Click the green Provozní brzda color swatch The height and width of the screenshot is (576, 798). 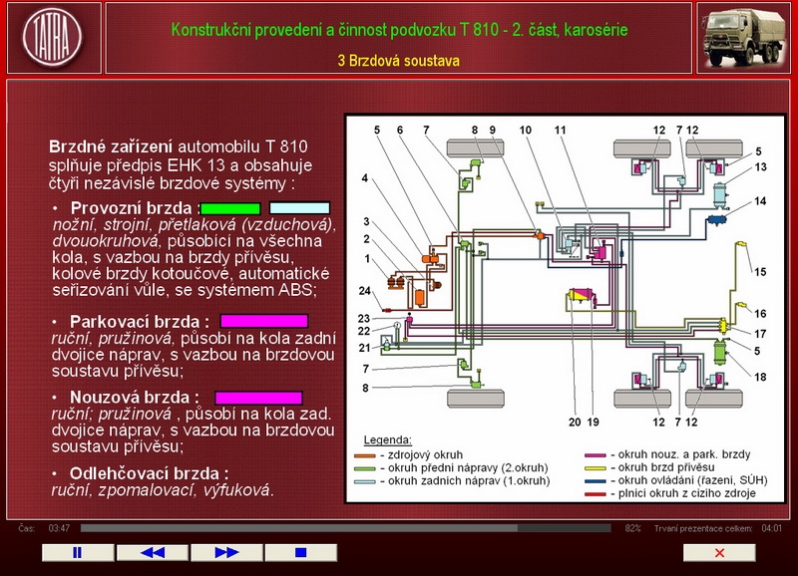[230, 208]
